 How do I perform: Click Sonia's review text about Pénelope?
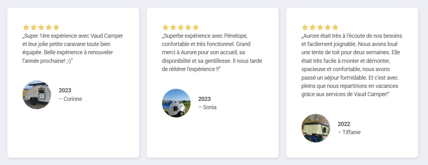coord(212,52)
